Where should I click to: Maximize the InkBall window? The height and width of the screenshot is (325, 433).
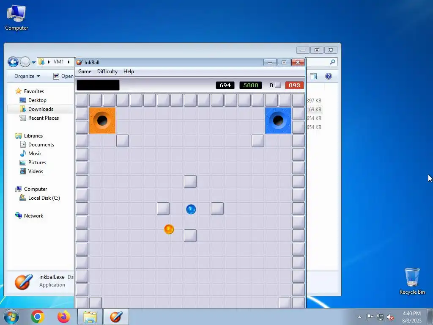tap(284, 63)
